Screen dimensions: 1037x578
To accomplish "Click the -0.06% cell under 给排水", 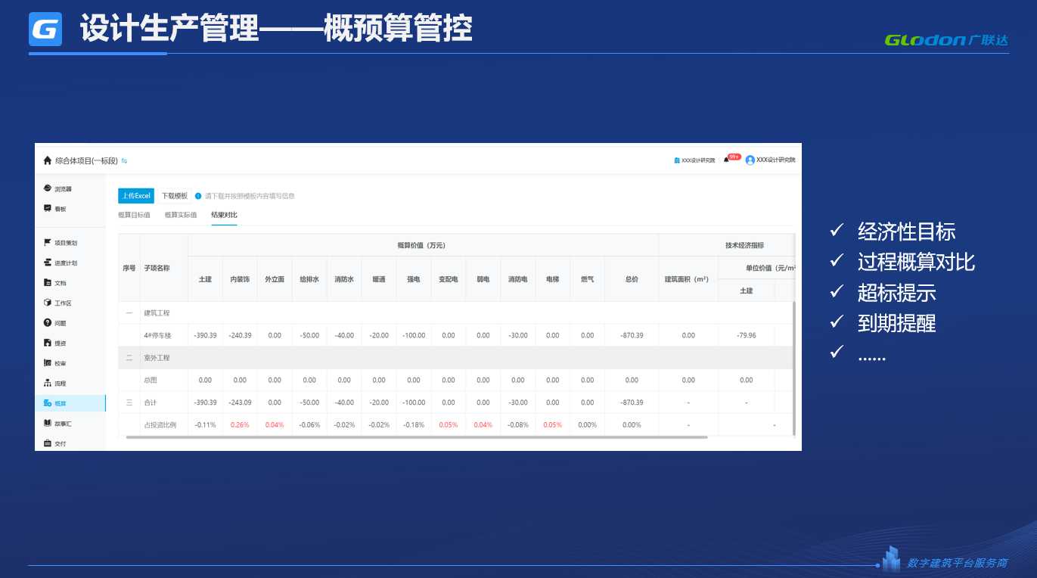I will 309,425.
